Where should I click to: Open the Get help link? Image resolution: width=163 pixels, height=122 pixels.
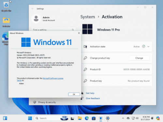pyautogui.click(x=90, y=93)
